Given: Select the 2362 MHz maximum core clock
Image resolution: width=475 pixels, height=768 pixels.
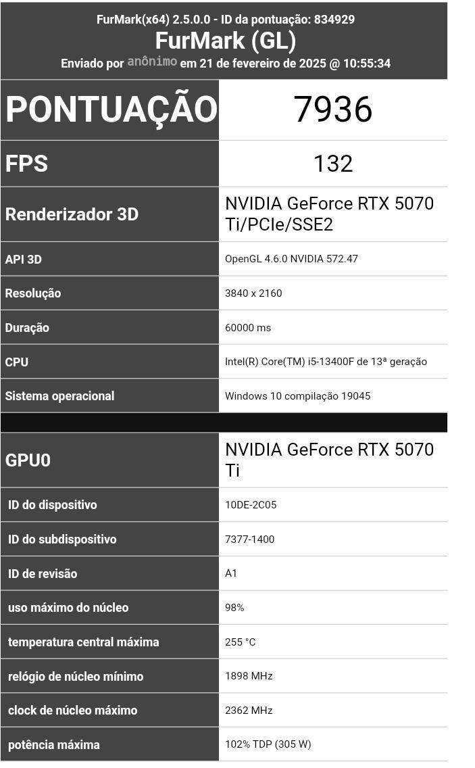Looking at the screenshot, I should tap(249, 711).
